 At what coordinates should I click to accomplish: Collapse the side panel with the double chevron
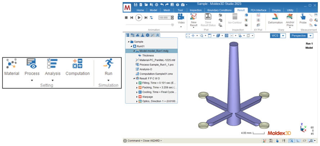(157, 35)
